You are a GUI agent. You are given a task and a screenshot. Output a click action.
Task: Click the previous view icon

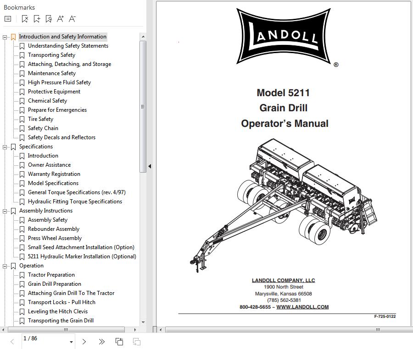119,341
